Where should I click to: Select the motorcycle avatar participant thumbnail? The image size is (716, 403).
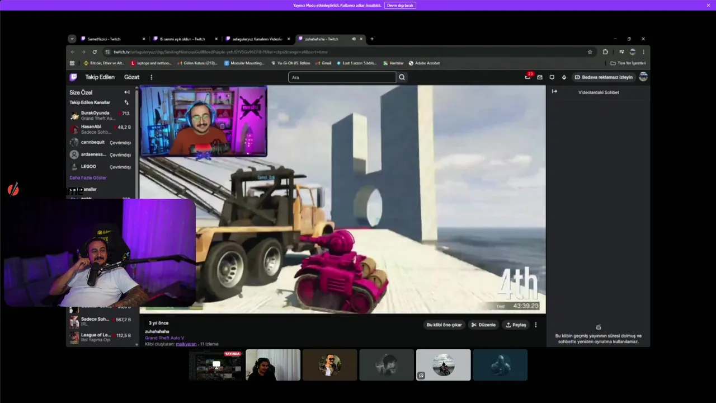[x=443, y=365]
